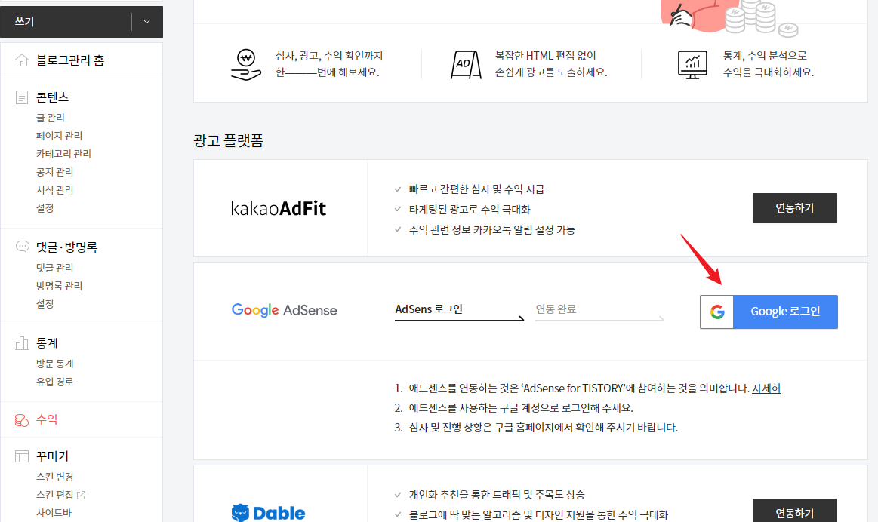Screen dimensions: 878x522
Task: Open the 댓글·방명록 section heading
Action: tap(66, 247)
